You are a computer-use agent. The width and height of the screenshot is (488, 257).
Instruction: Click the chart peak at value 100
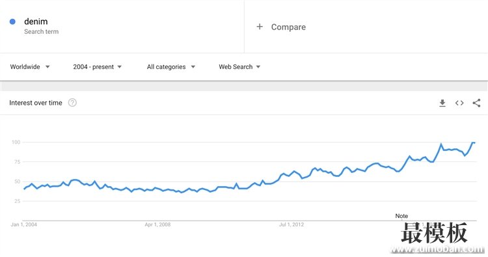click(x=474, y=142)
